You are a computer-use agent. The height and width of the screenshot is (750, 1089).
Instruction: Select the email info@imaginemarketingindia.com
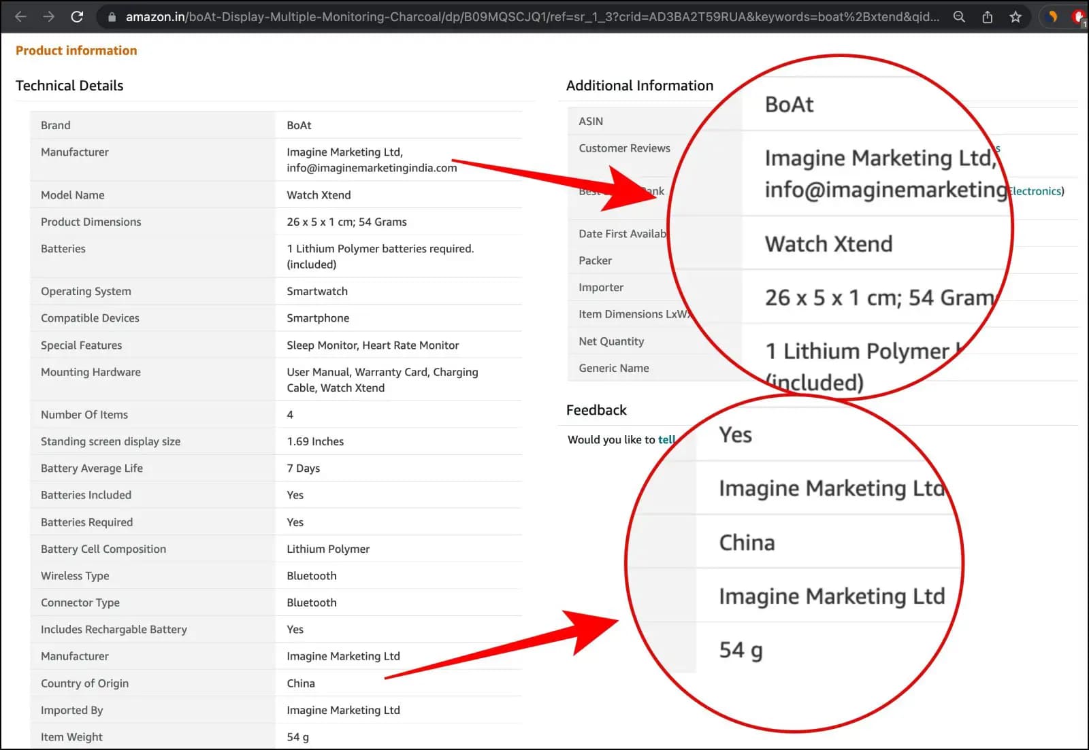(x=372, y=168)
